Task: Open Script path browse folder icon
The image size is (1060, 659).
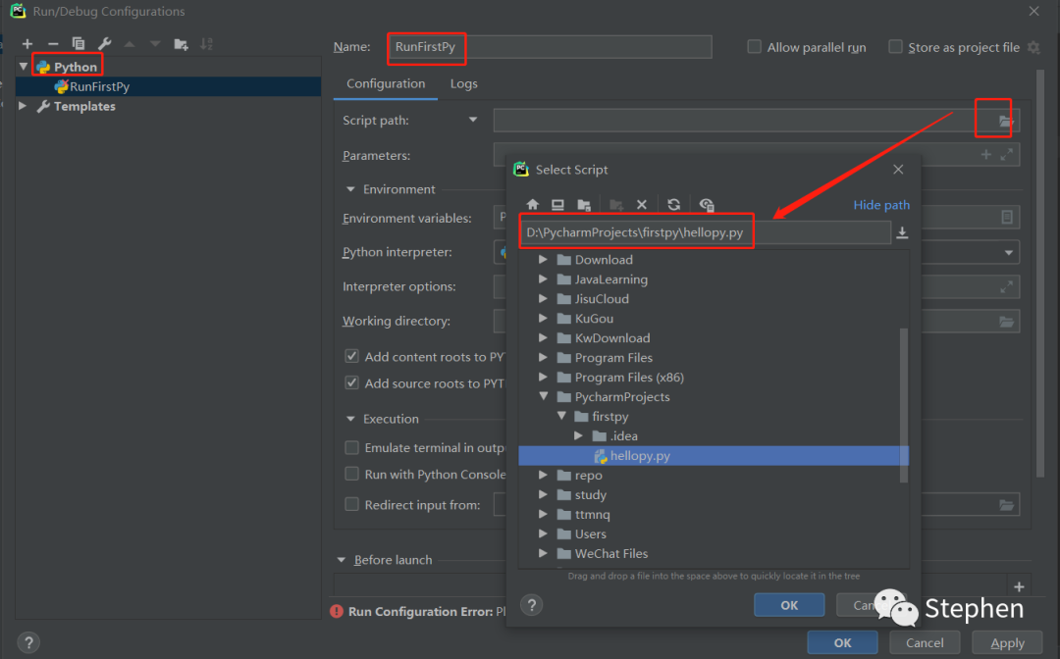Action: pos(1006,121)
